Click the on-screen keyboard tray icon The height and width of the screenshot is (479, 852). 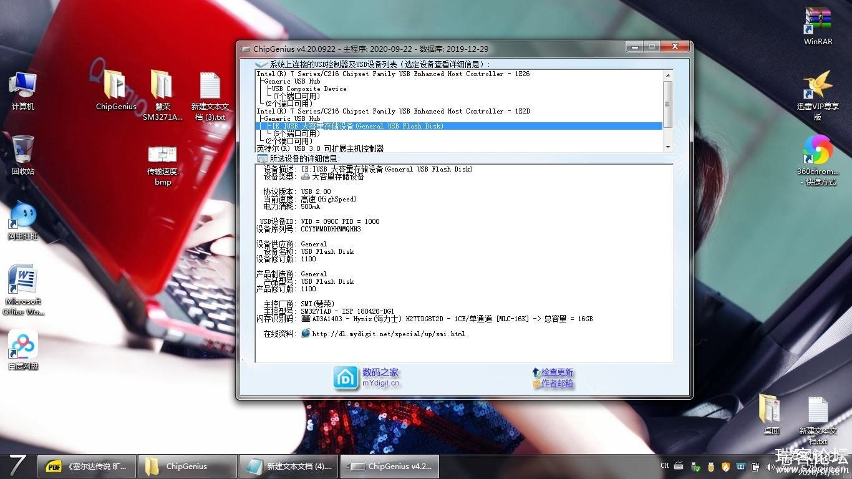point(679,466)
